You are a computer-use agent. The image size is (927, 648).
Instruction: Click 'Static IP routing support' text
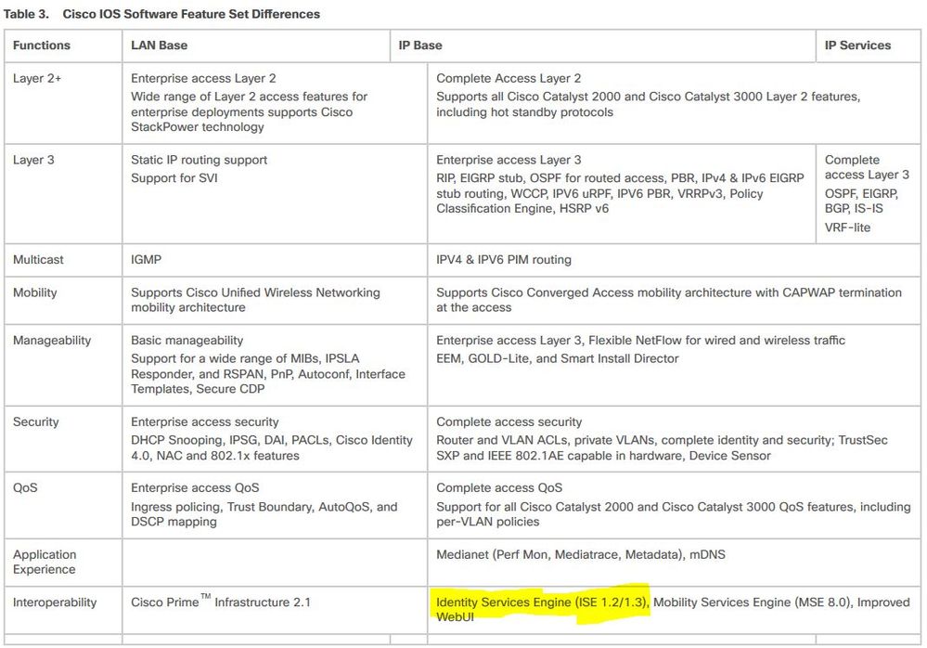(x=199, y=160)
